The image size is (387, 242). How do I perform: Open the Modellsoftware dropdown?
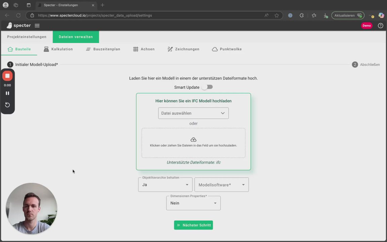click(x=221, y=185)
